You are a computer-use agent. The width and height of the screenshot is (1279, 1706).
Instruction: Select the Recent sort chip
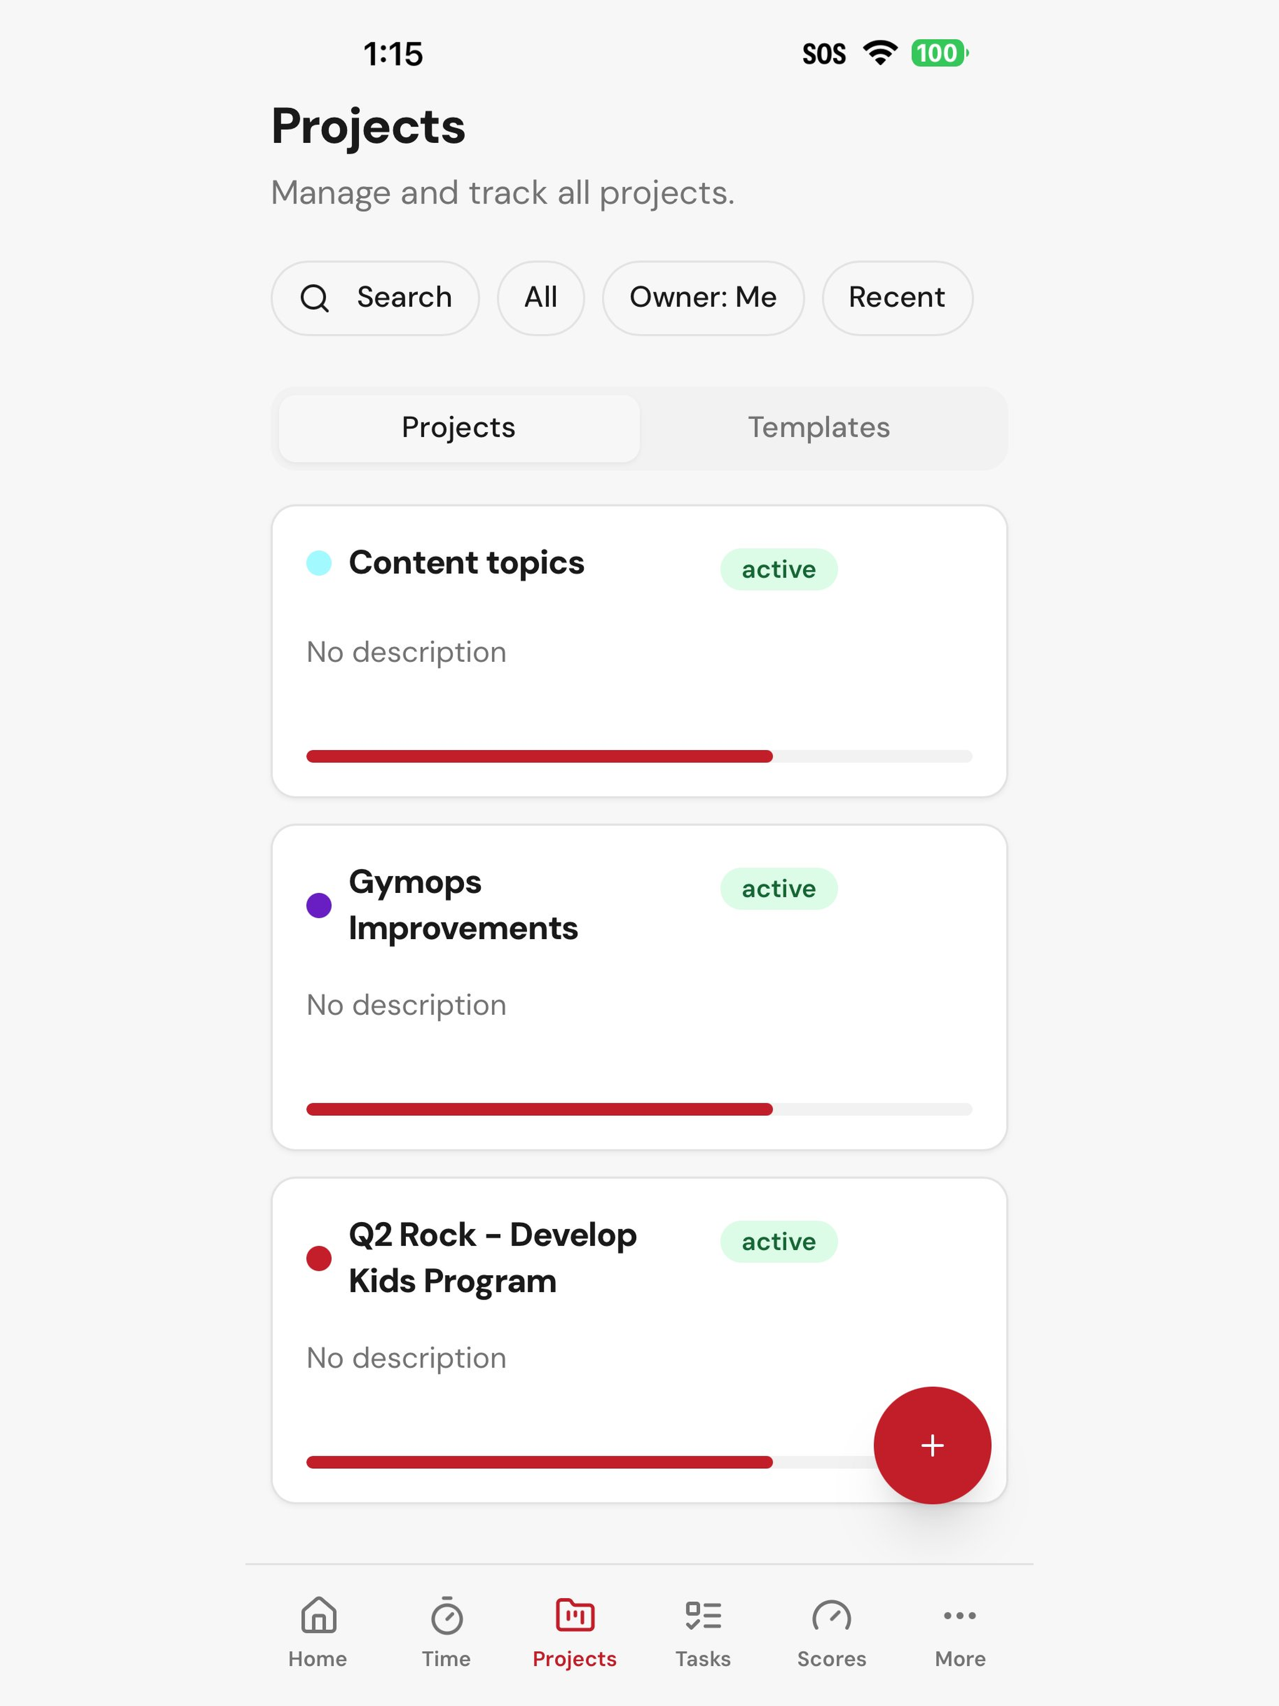[897, 298]
